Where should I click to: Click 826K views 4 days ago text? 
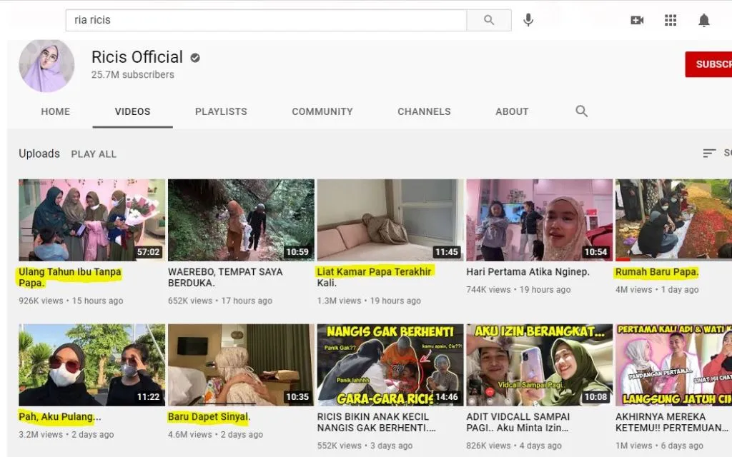click(514, 446)
